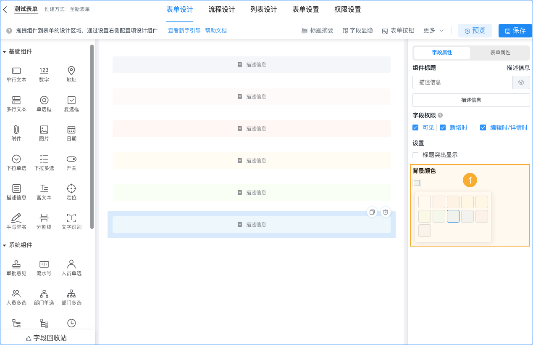Click the copy icon on selected 描述信息

(x=372, y=212)
